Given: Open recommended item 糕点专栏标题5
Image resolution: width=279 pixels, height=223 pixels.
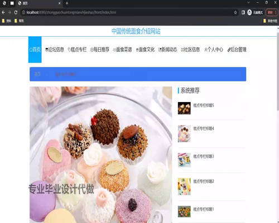Looking at the screenshot, I should pyautogui.click(x=204, y=105).
